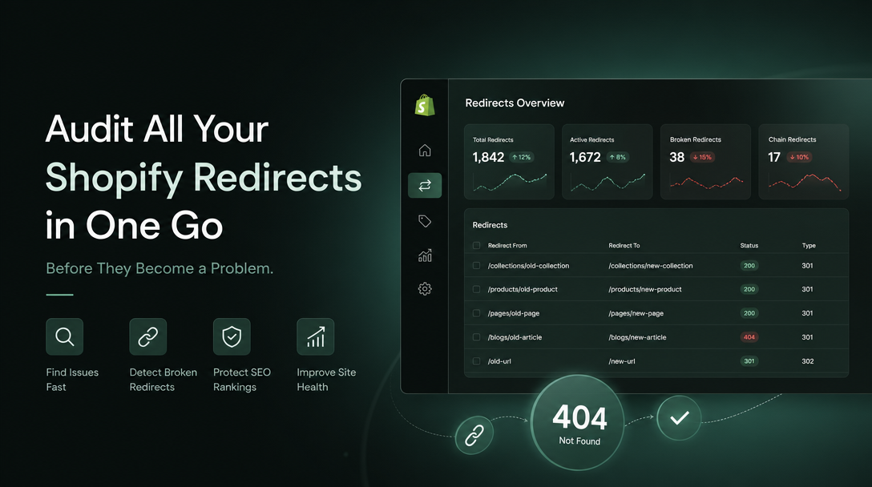Open the analytics chart icon in sidebar
The height and width of the screenshot is (487, 872).
point(425,256)
